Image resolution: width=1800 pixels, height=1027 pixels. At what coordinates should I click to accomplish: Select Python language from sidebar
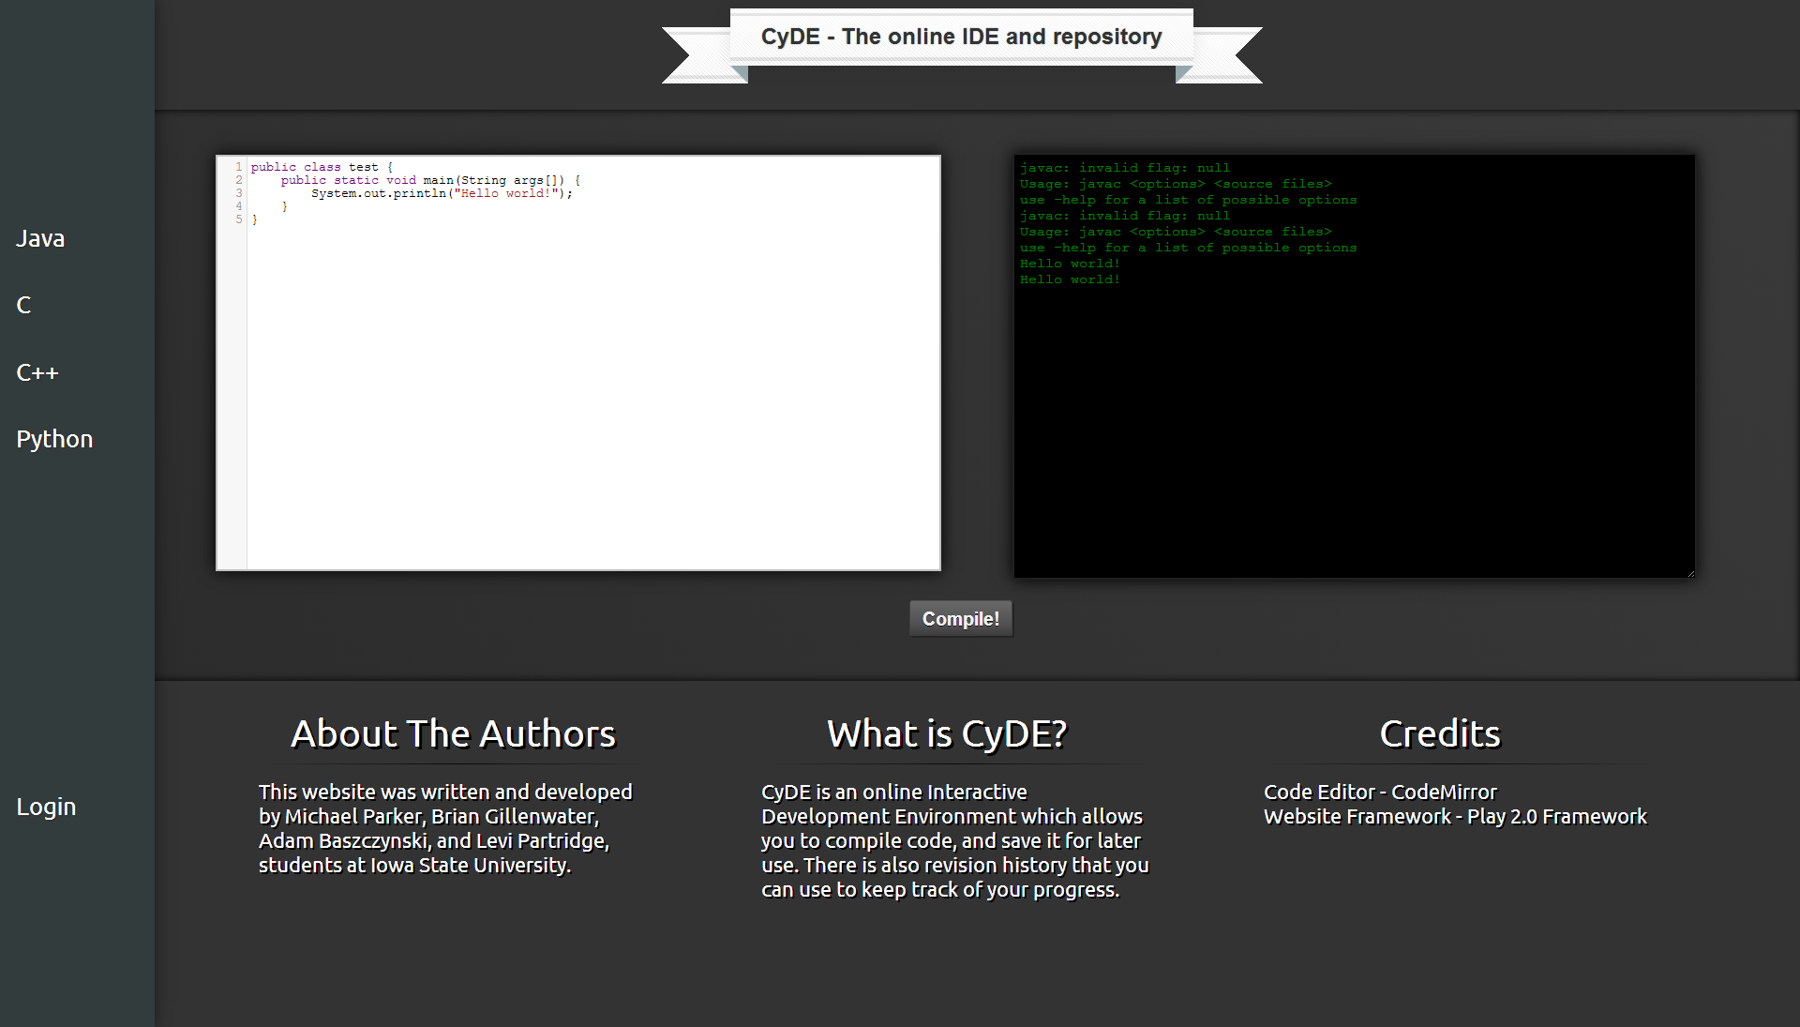point(54,439)
